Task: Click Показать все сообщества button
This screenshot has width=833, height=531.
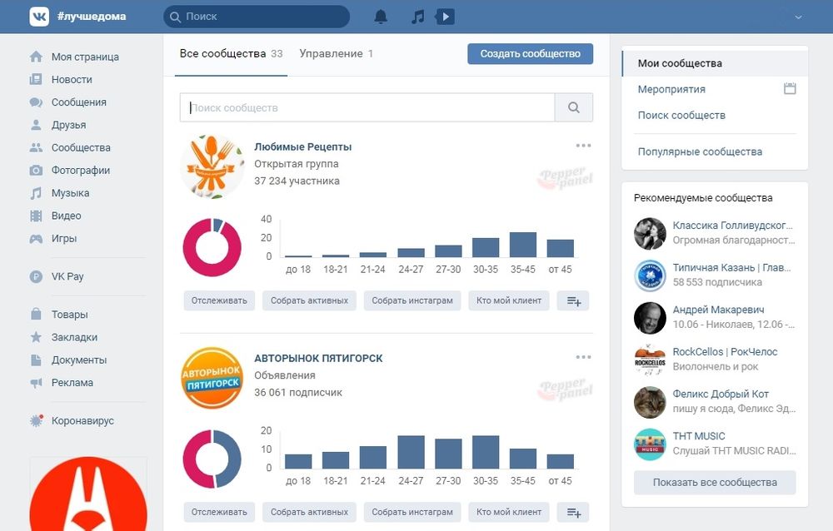Action: 715,483
